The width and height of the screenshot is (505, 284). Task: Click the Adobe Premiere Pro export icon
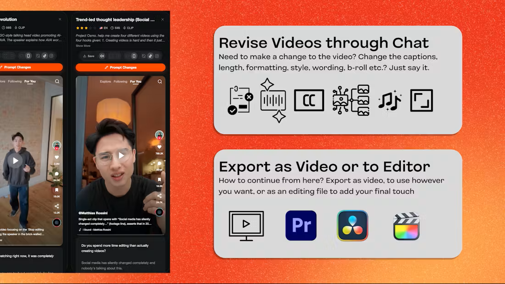301,225
